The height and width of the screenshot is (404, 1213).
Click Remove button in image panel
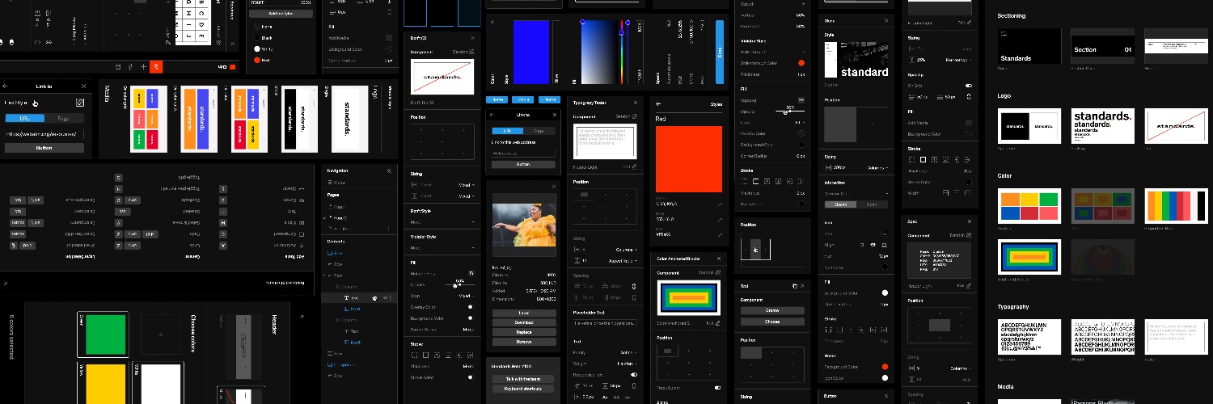(x=523, y=342)
